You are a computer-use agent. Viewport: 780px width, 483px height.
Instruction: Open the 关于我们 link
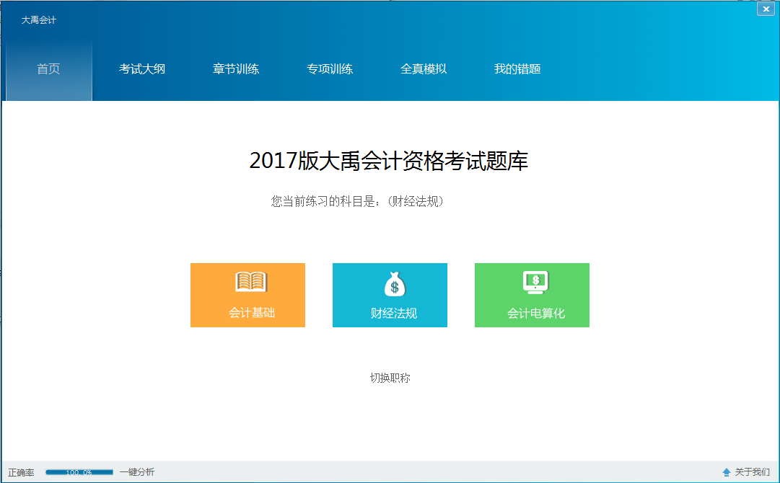(752, 472)
